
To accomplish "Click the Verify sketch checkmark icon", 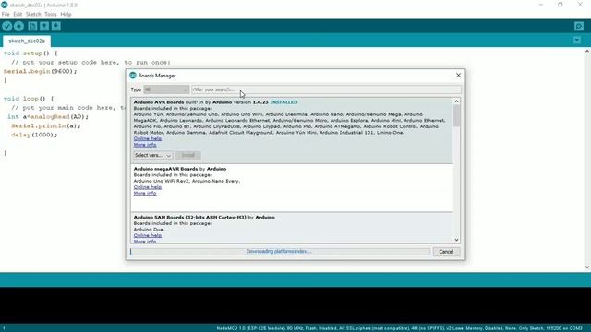I will point(6,26).
